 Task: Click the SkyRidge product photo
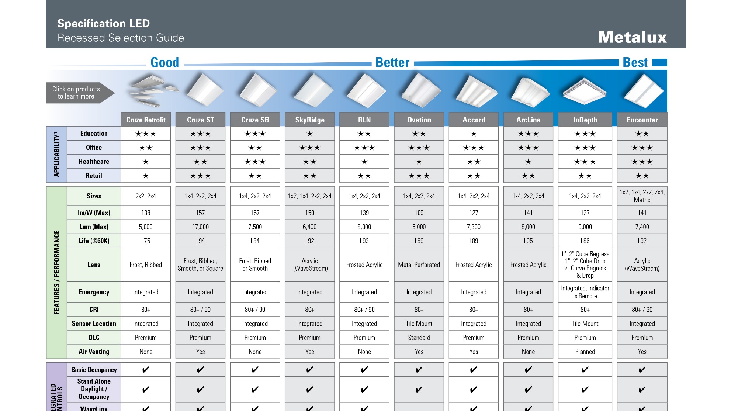pos(313,91)
